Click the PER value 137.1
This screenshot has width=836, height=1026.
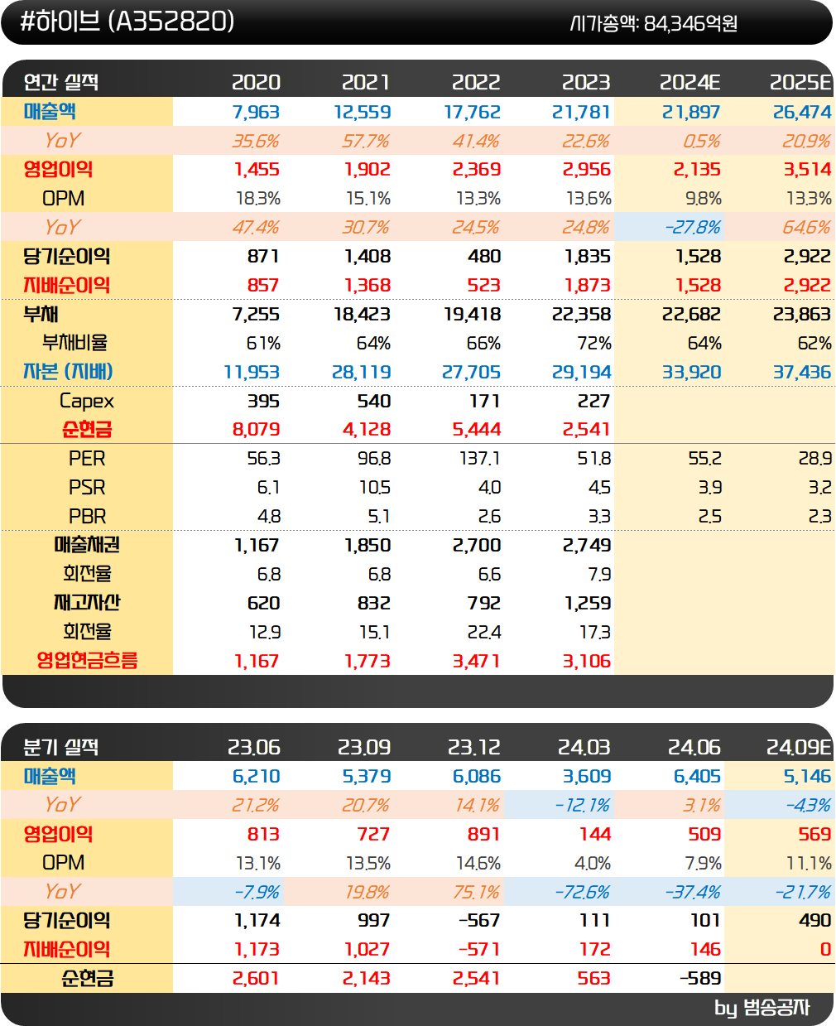pyautogui.click(x=480, y=458)
